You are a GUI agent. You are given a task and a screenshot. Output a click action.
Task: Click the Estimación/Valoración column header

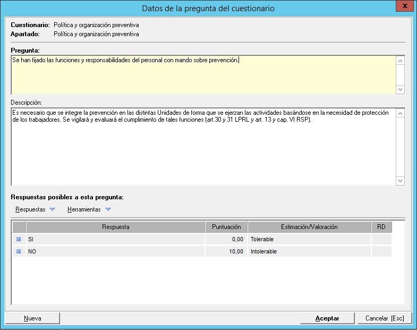(309, 227)
